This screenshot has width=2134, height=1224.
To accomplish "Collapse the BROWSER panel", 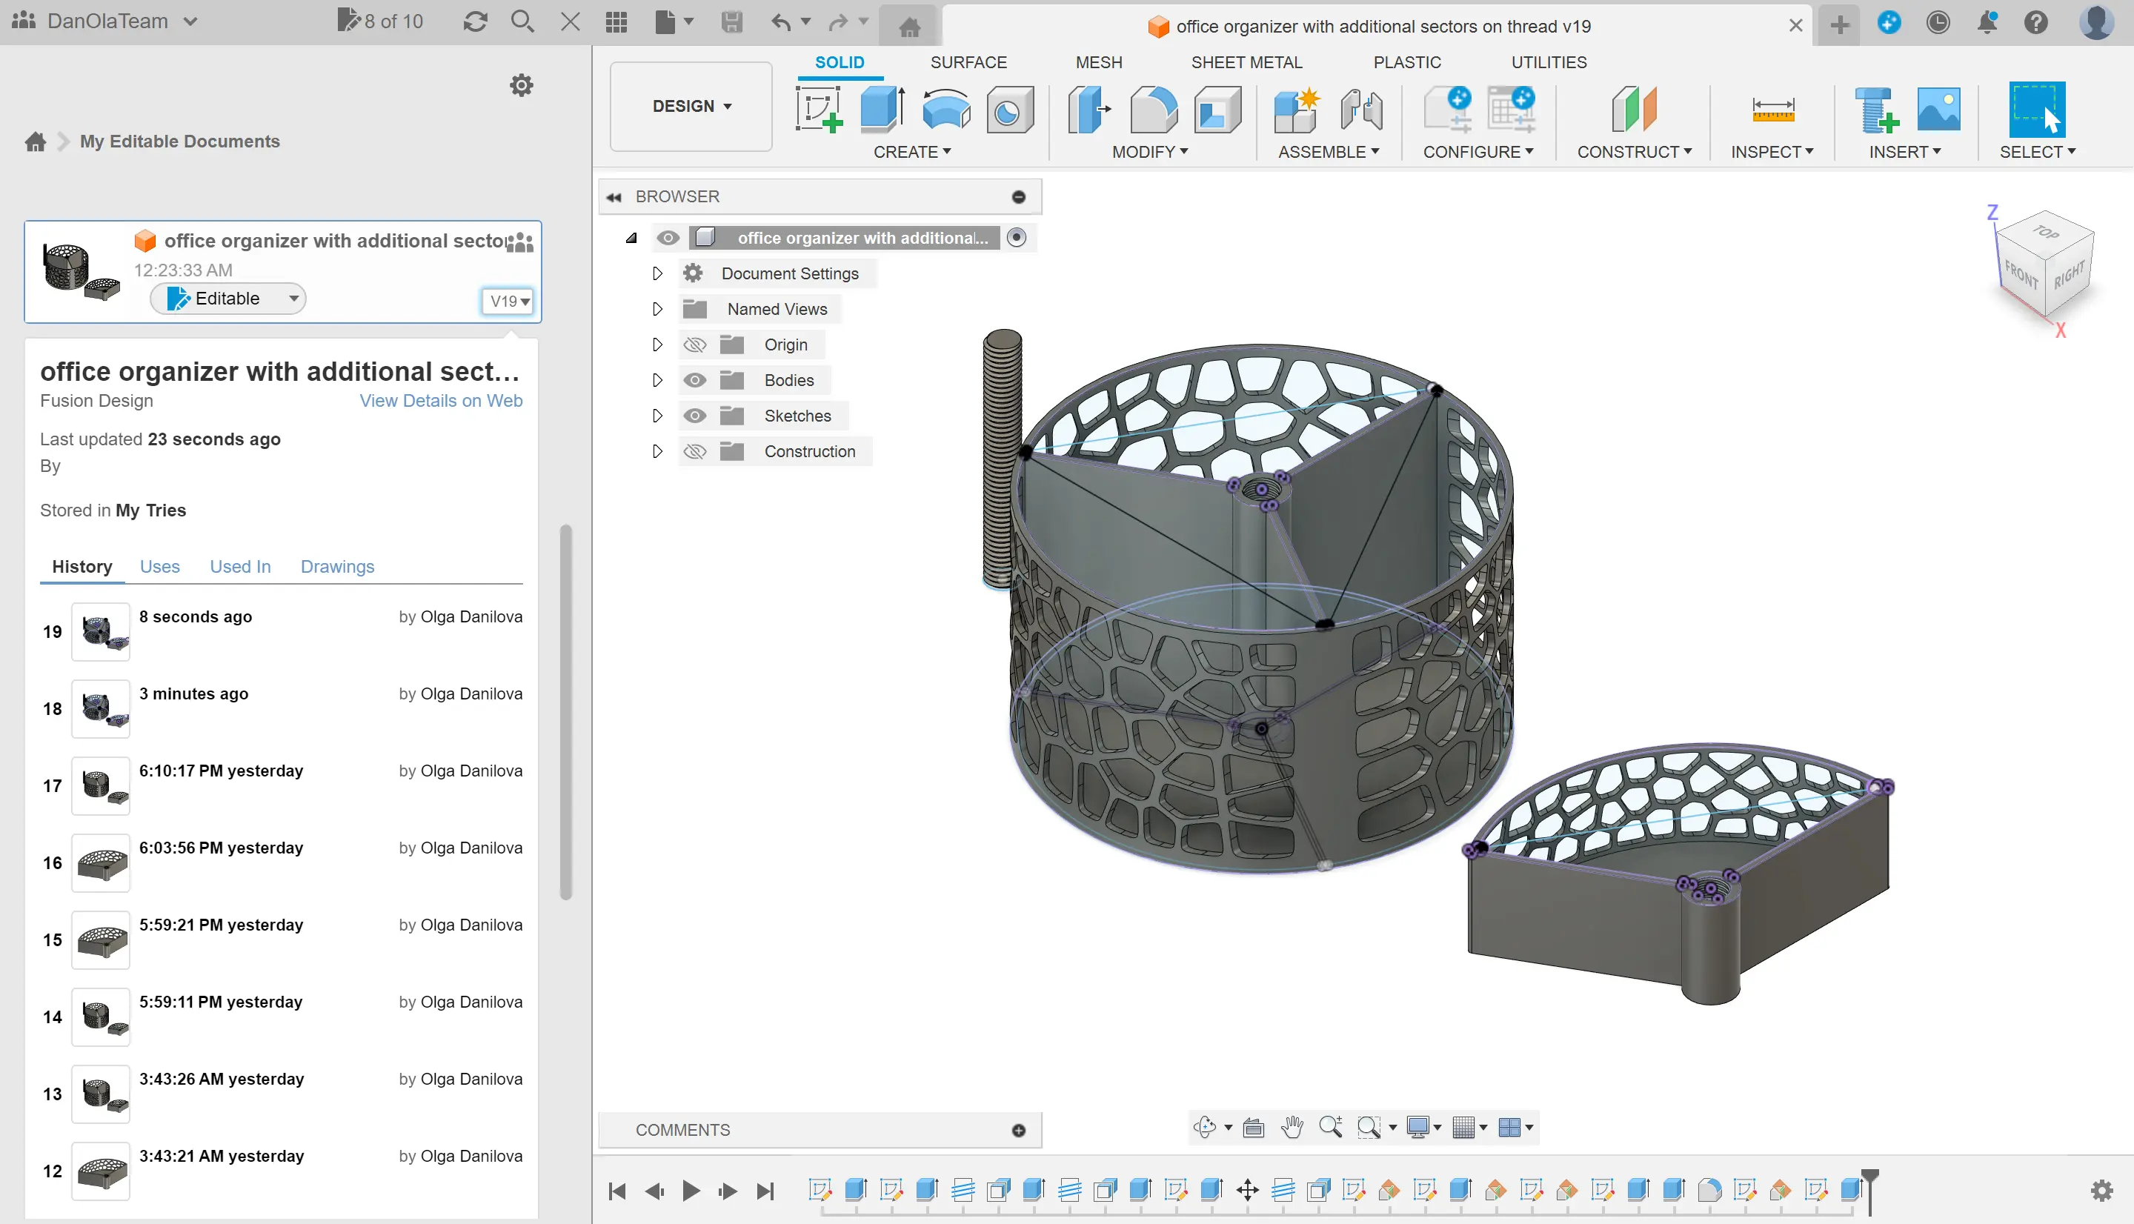I will 614,197.
